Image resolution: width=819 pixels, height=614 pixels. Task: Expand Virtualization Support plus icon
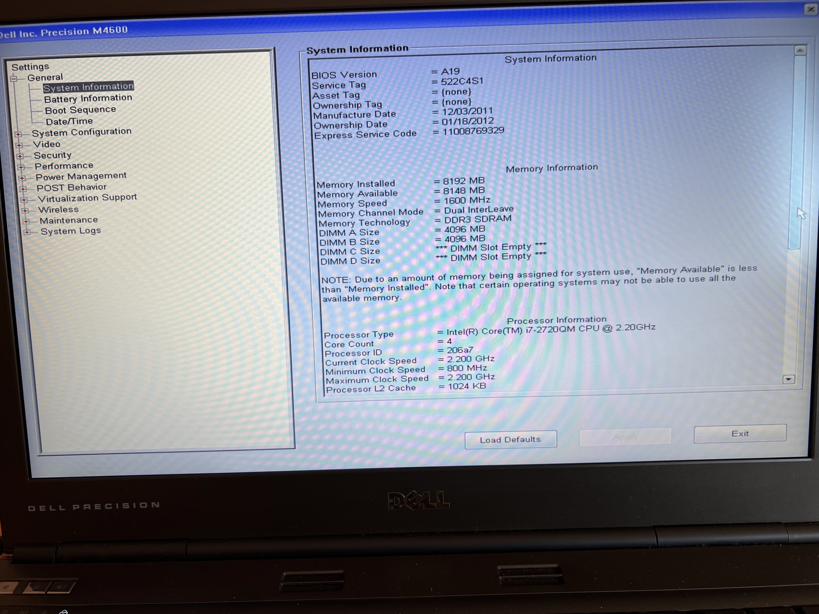24,200
